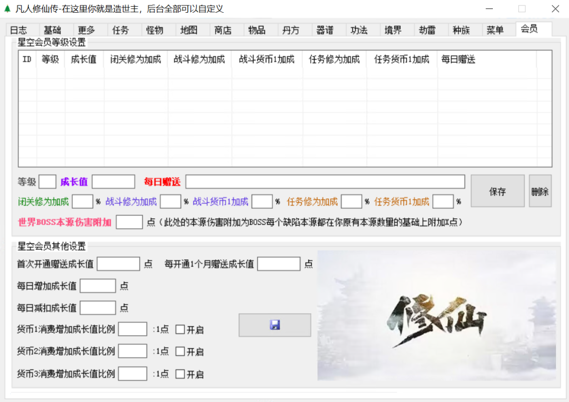
Task: Click the 每日赠送 text input field
Action: pyautogui.click(x=325, y=182)
